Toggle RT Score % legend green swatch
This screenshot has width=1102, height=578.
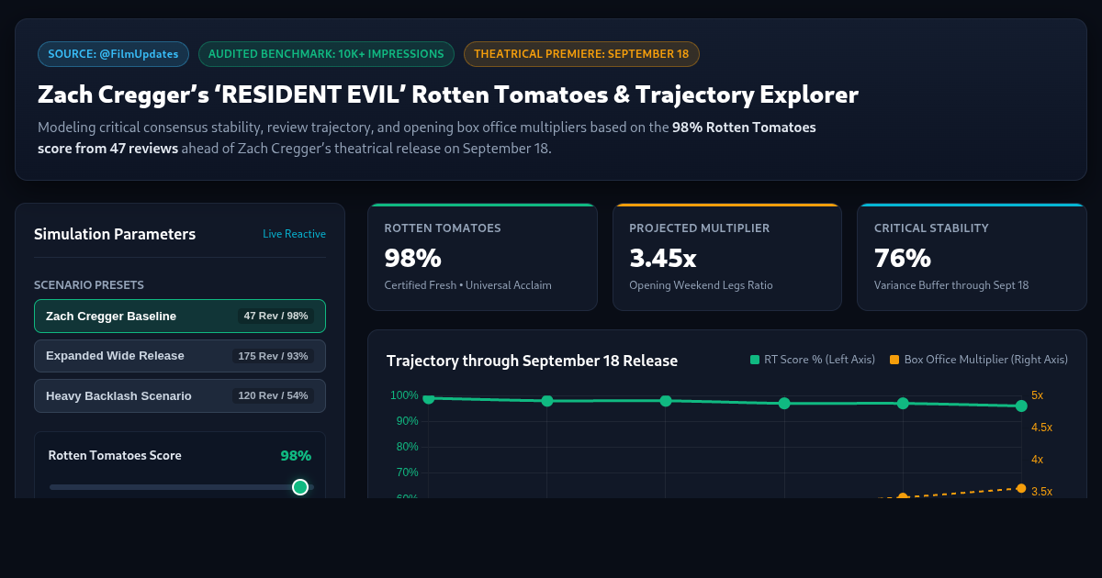755,360
